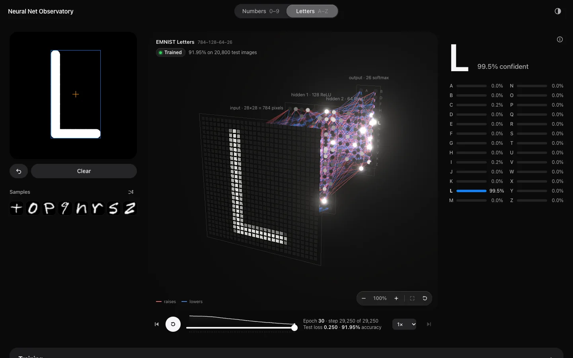
Task: Open the 1x playback speed dropdown
Action: 404,324
